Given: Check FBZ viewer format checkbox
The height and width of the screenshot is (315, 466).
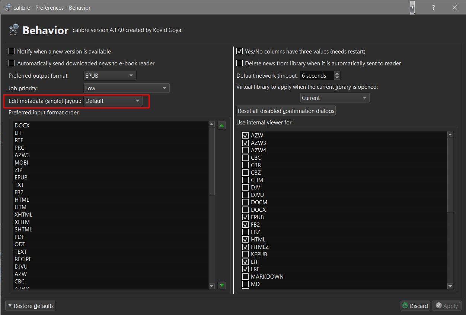Looking at the screenshot, I should [245, 232].
